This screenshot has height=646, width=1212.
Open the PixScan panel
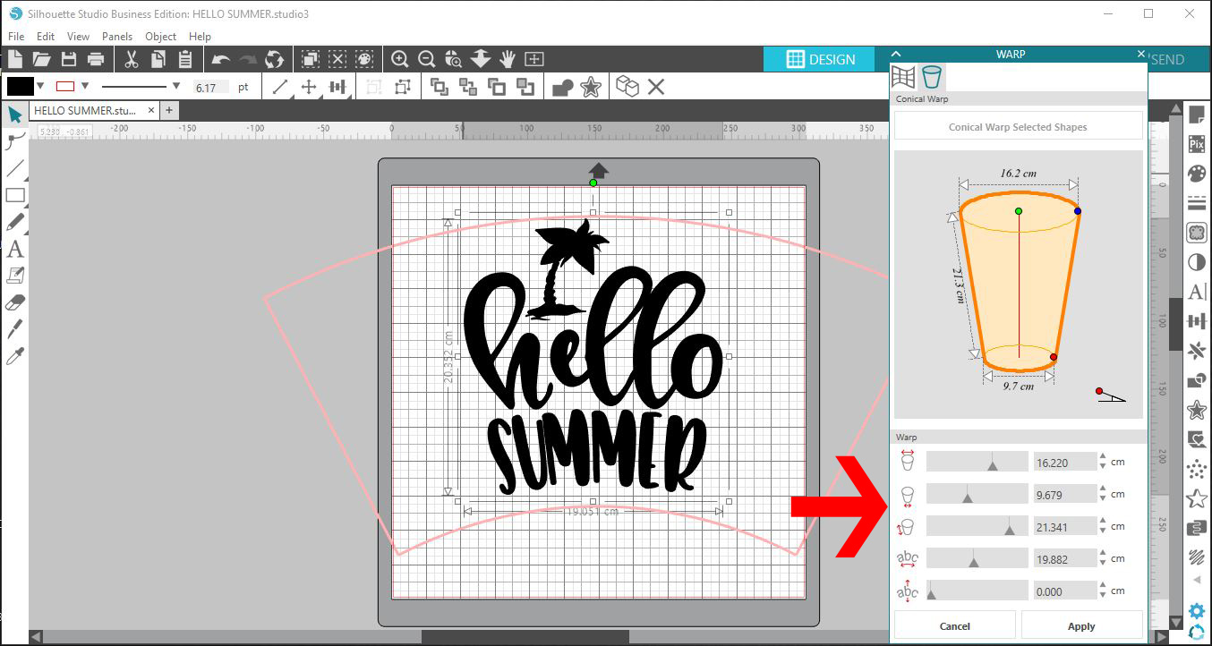pos(1196,143)
